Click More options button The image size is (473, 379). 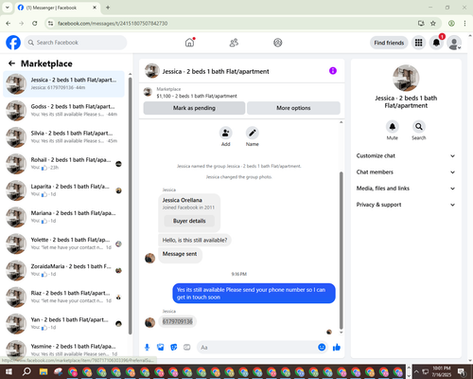tap(293, 108)
